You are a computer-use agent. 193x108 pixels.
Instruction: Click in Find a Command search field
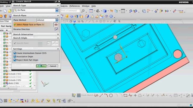pyautogui.click(x=70, y=11)
